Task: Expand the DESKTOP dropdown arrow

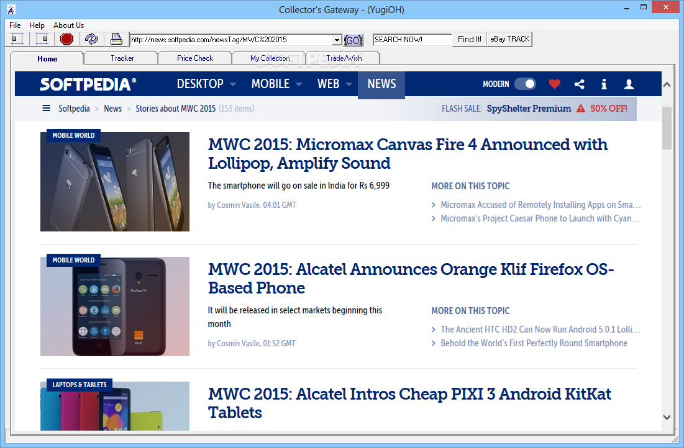Action: [x=233, y=84]
